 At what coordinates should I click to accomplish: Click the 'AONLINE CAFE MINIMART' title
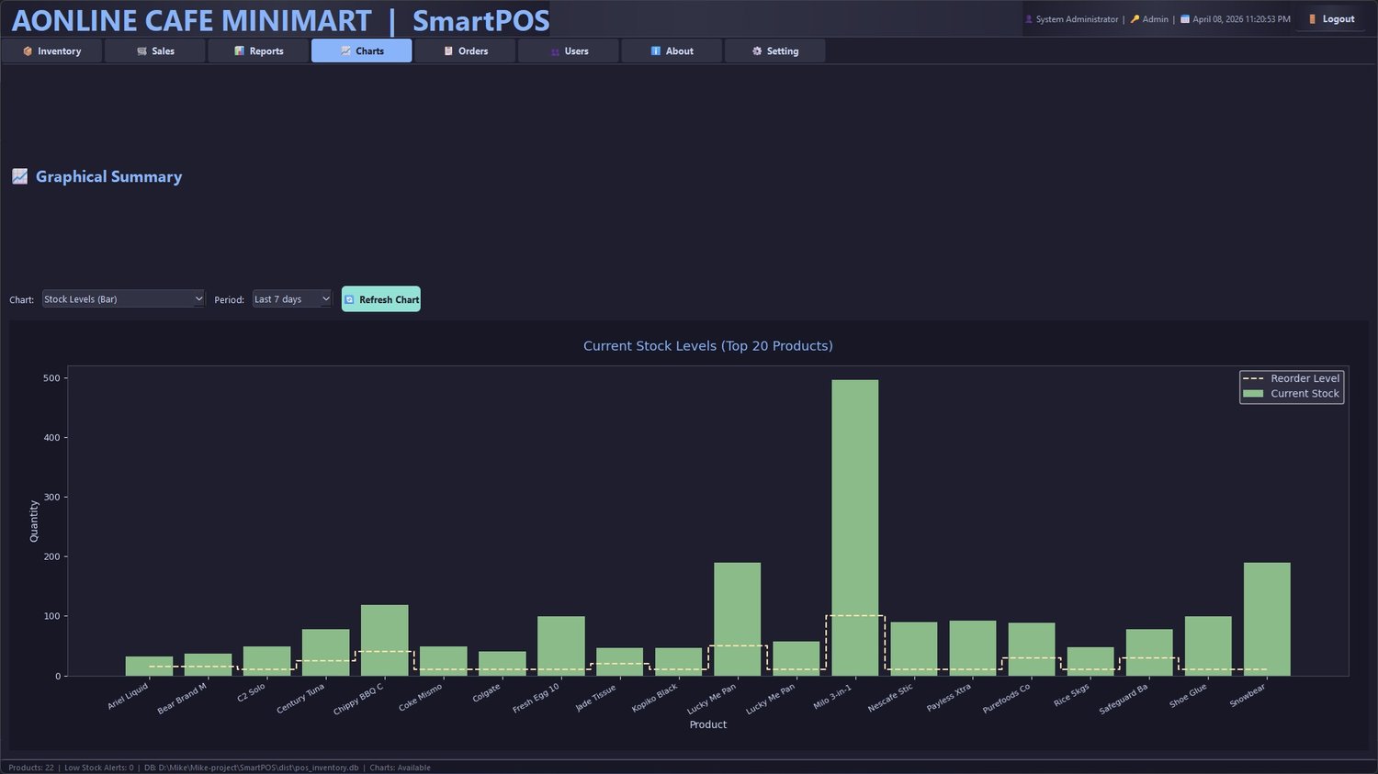[x=191, y=20]
